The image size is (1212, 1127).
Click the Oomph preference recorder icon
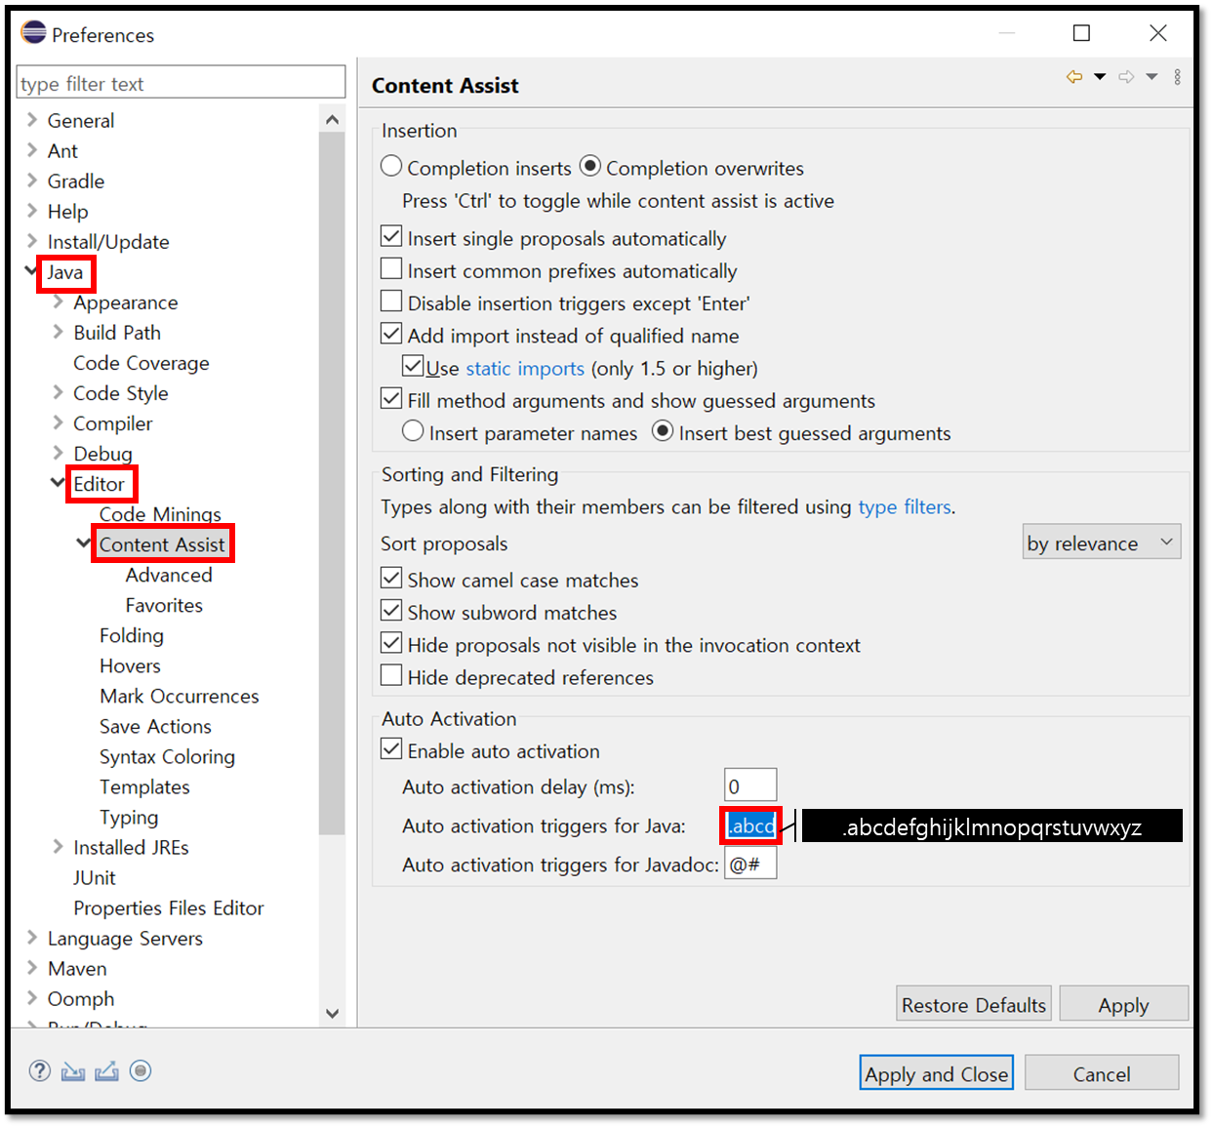pos(141,1071)
